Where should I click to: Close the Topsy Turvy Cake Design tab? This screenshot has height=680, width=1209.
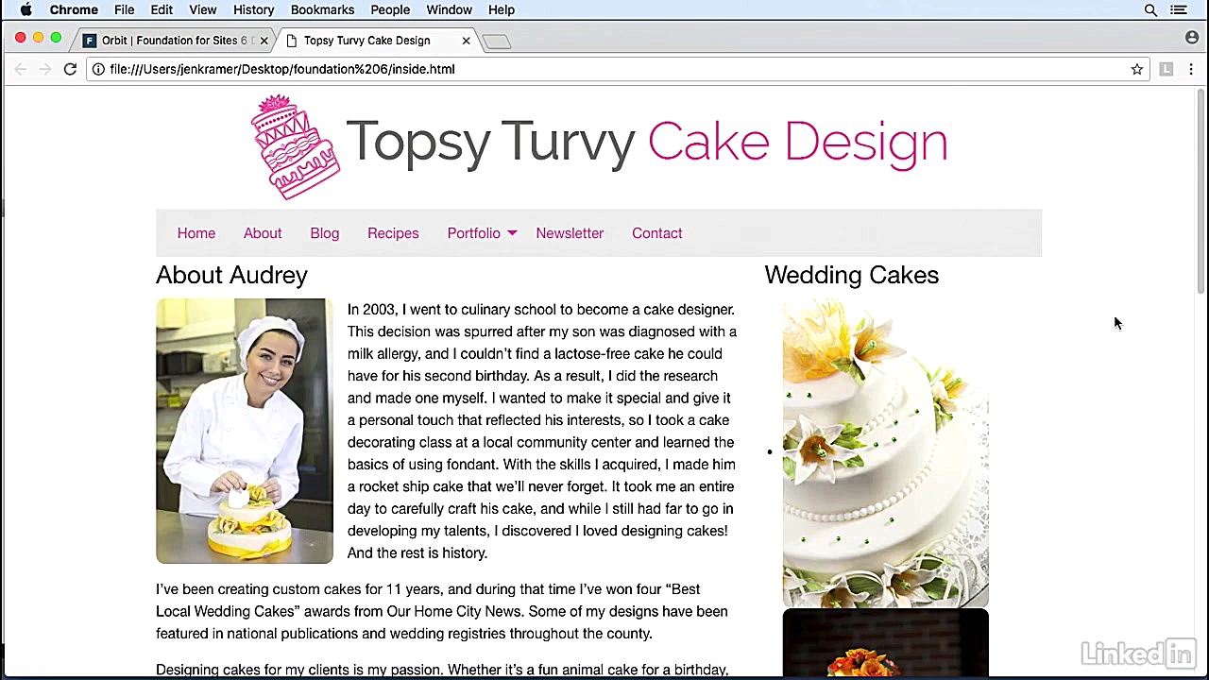coord(466,41)
